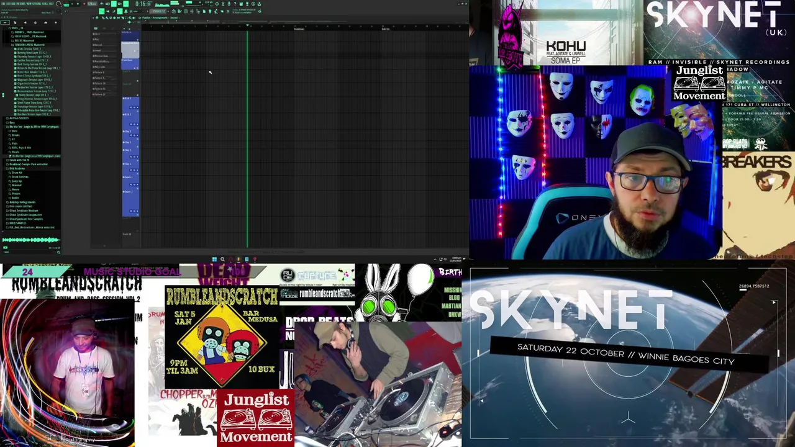Select the playlist Mute tool
Image resolution: width=795 pixels, height=447 pixels.
(x=114, y=18)
